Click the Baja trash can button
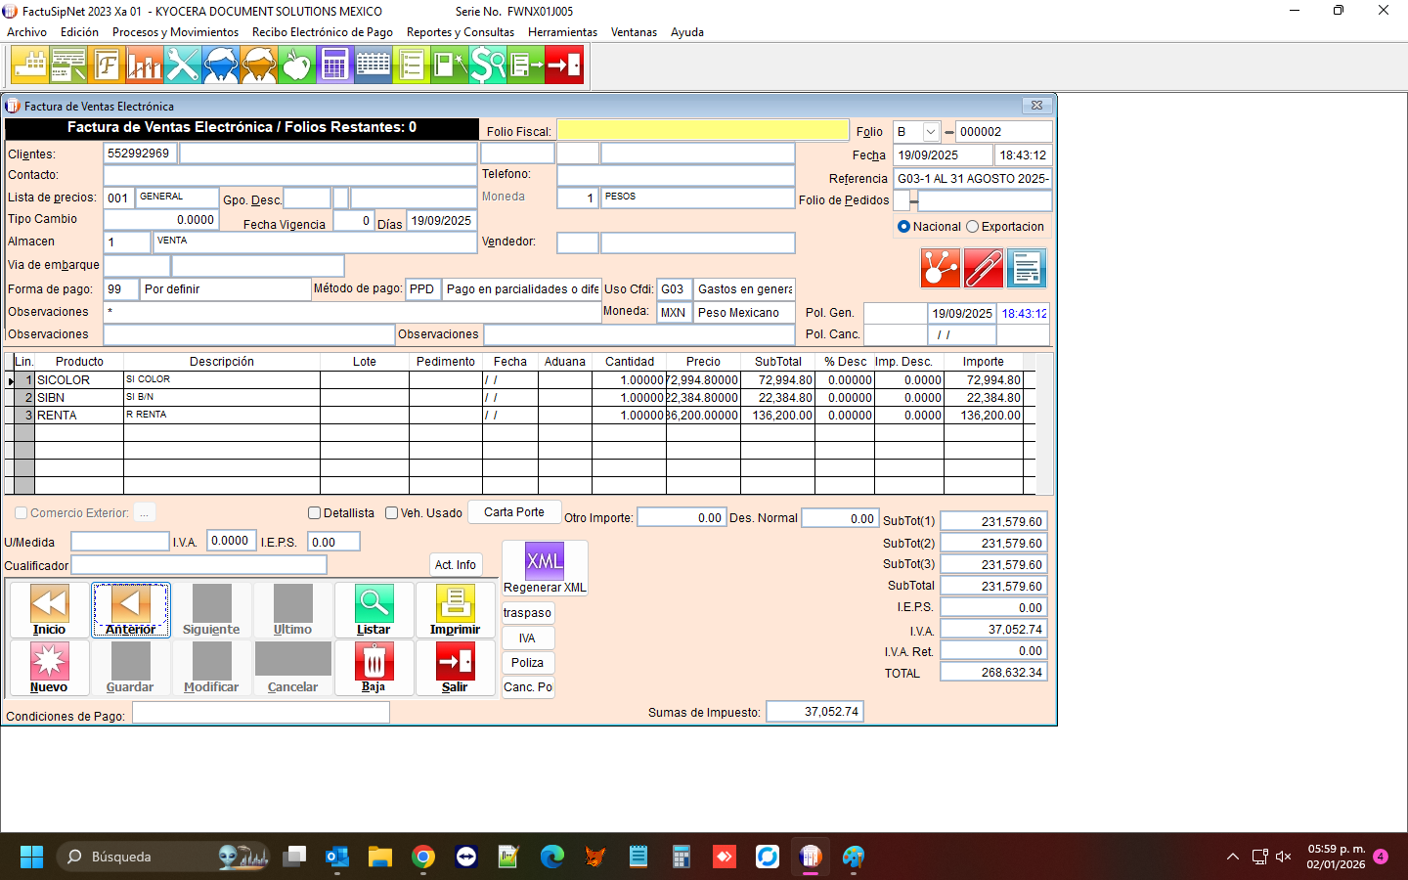This screenshot has height=880, width=1408. 374,668
